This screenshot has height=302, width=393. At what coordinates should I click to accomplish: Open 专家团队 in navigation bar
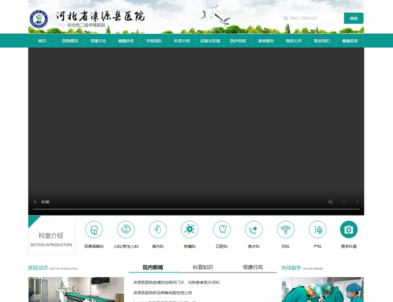154,41
